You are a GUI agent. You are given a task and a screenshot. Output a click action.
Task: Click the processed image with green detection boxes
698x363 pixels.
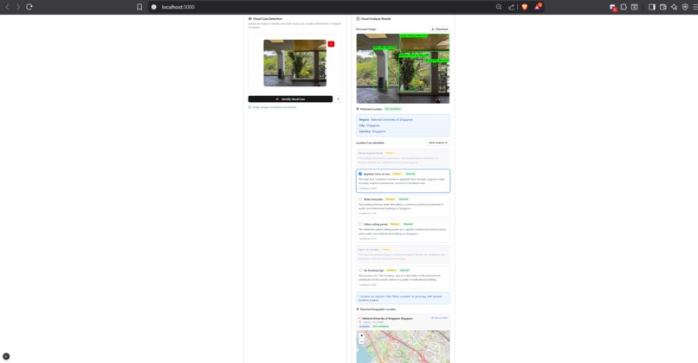point(403,68)
